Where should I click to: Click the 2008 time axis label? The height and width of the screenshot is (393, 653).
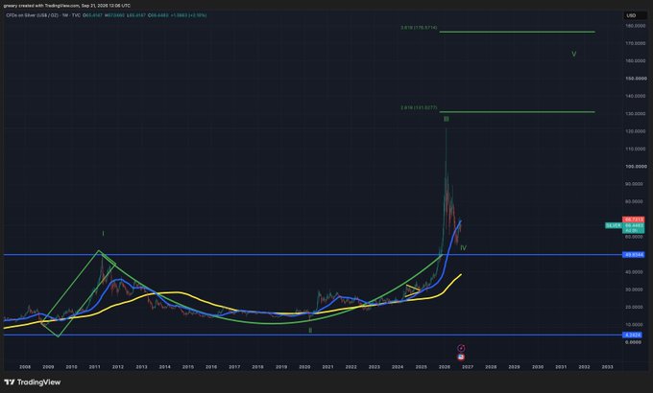[x=25, y=367]
